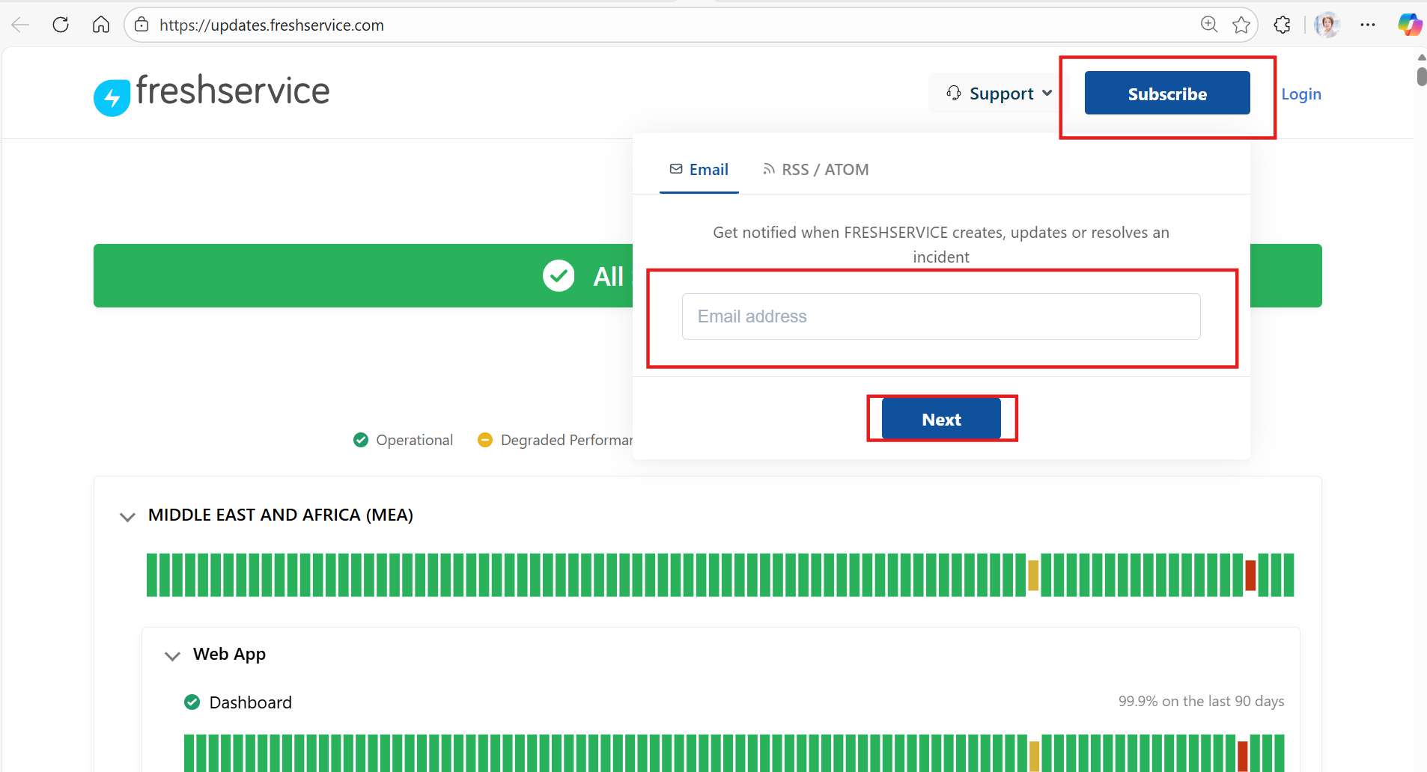Click the freshservice logo
This screenshot has height=772, width=1427.
(x=211, y=94)
